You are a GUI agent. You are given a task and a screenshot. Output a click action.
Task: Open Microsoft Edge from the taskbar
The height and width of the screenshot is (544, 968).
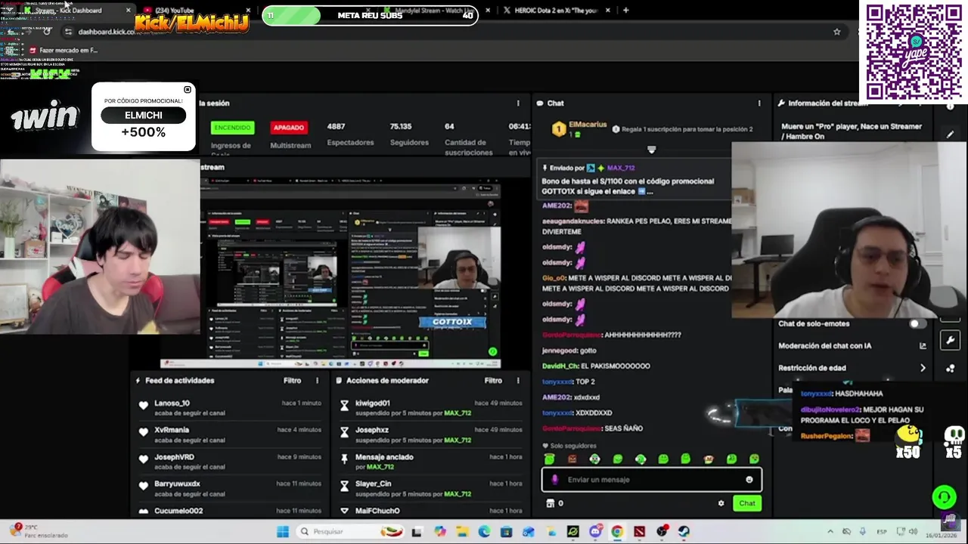[484, 532]
